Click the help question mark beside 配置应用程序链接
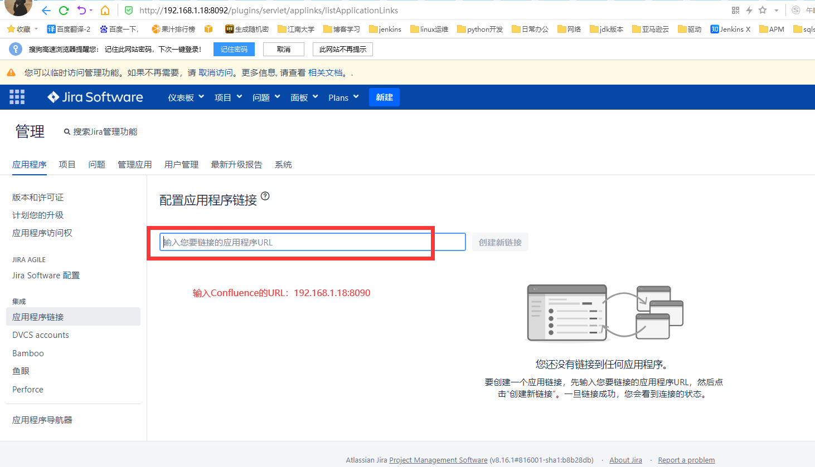This screenshot has width=815, height=467. 265,196
